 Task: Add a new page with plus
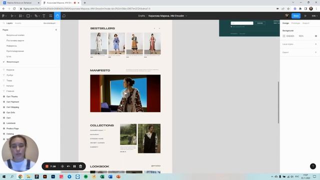click(56, 30)
